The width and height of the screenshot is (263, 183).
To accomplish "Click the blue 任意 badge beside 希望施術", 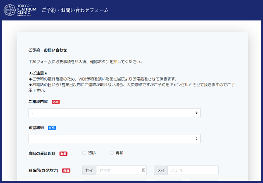I will 52,127.
